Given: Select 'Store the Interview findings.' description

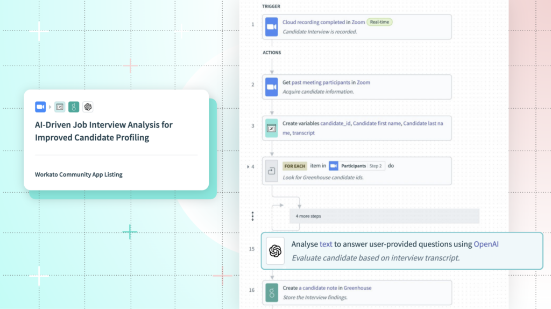Looking at the screenshot, I should 315,297.
